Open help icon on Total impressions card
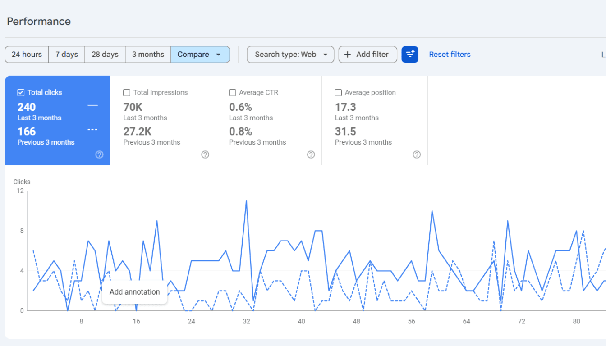Viewport: 606px width, 346px height. coord(205,155)
